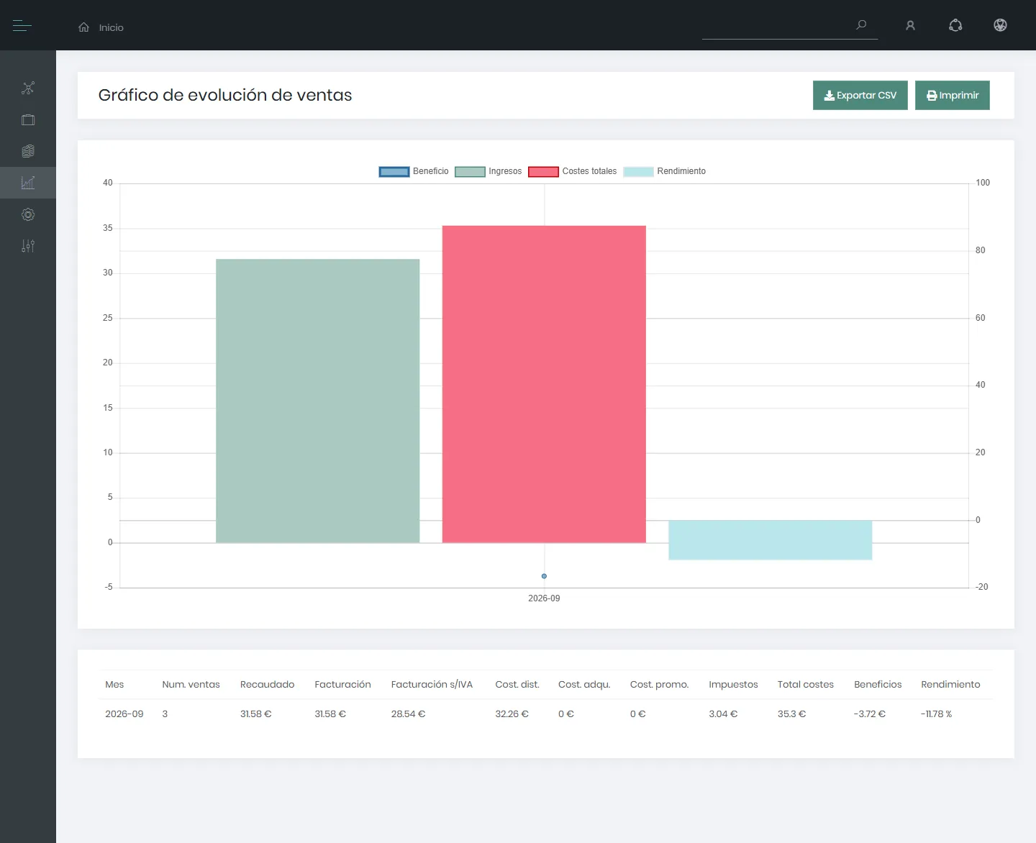Open the sliders adjustments sidebar icon
This screenshot has height=843, width=1036.
click(28, 246)
